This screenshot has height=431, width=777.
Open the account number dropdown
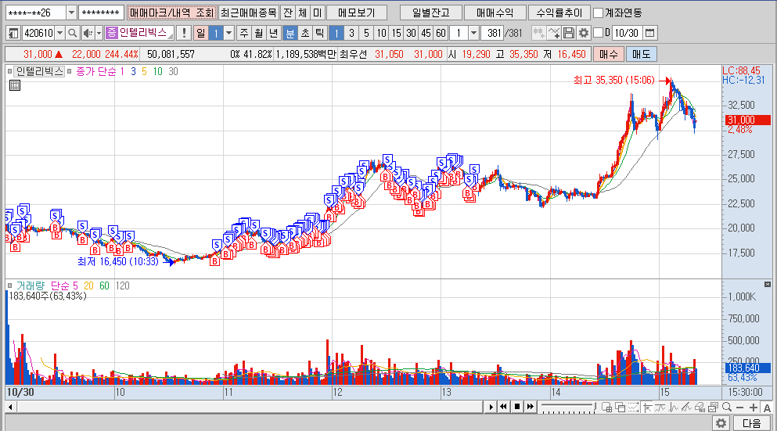(71, 13)
